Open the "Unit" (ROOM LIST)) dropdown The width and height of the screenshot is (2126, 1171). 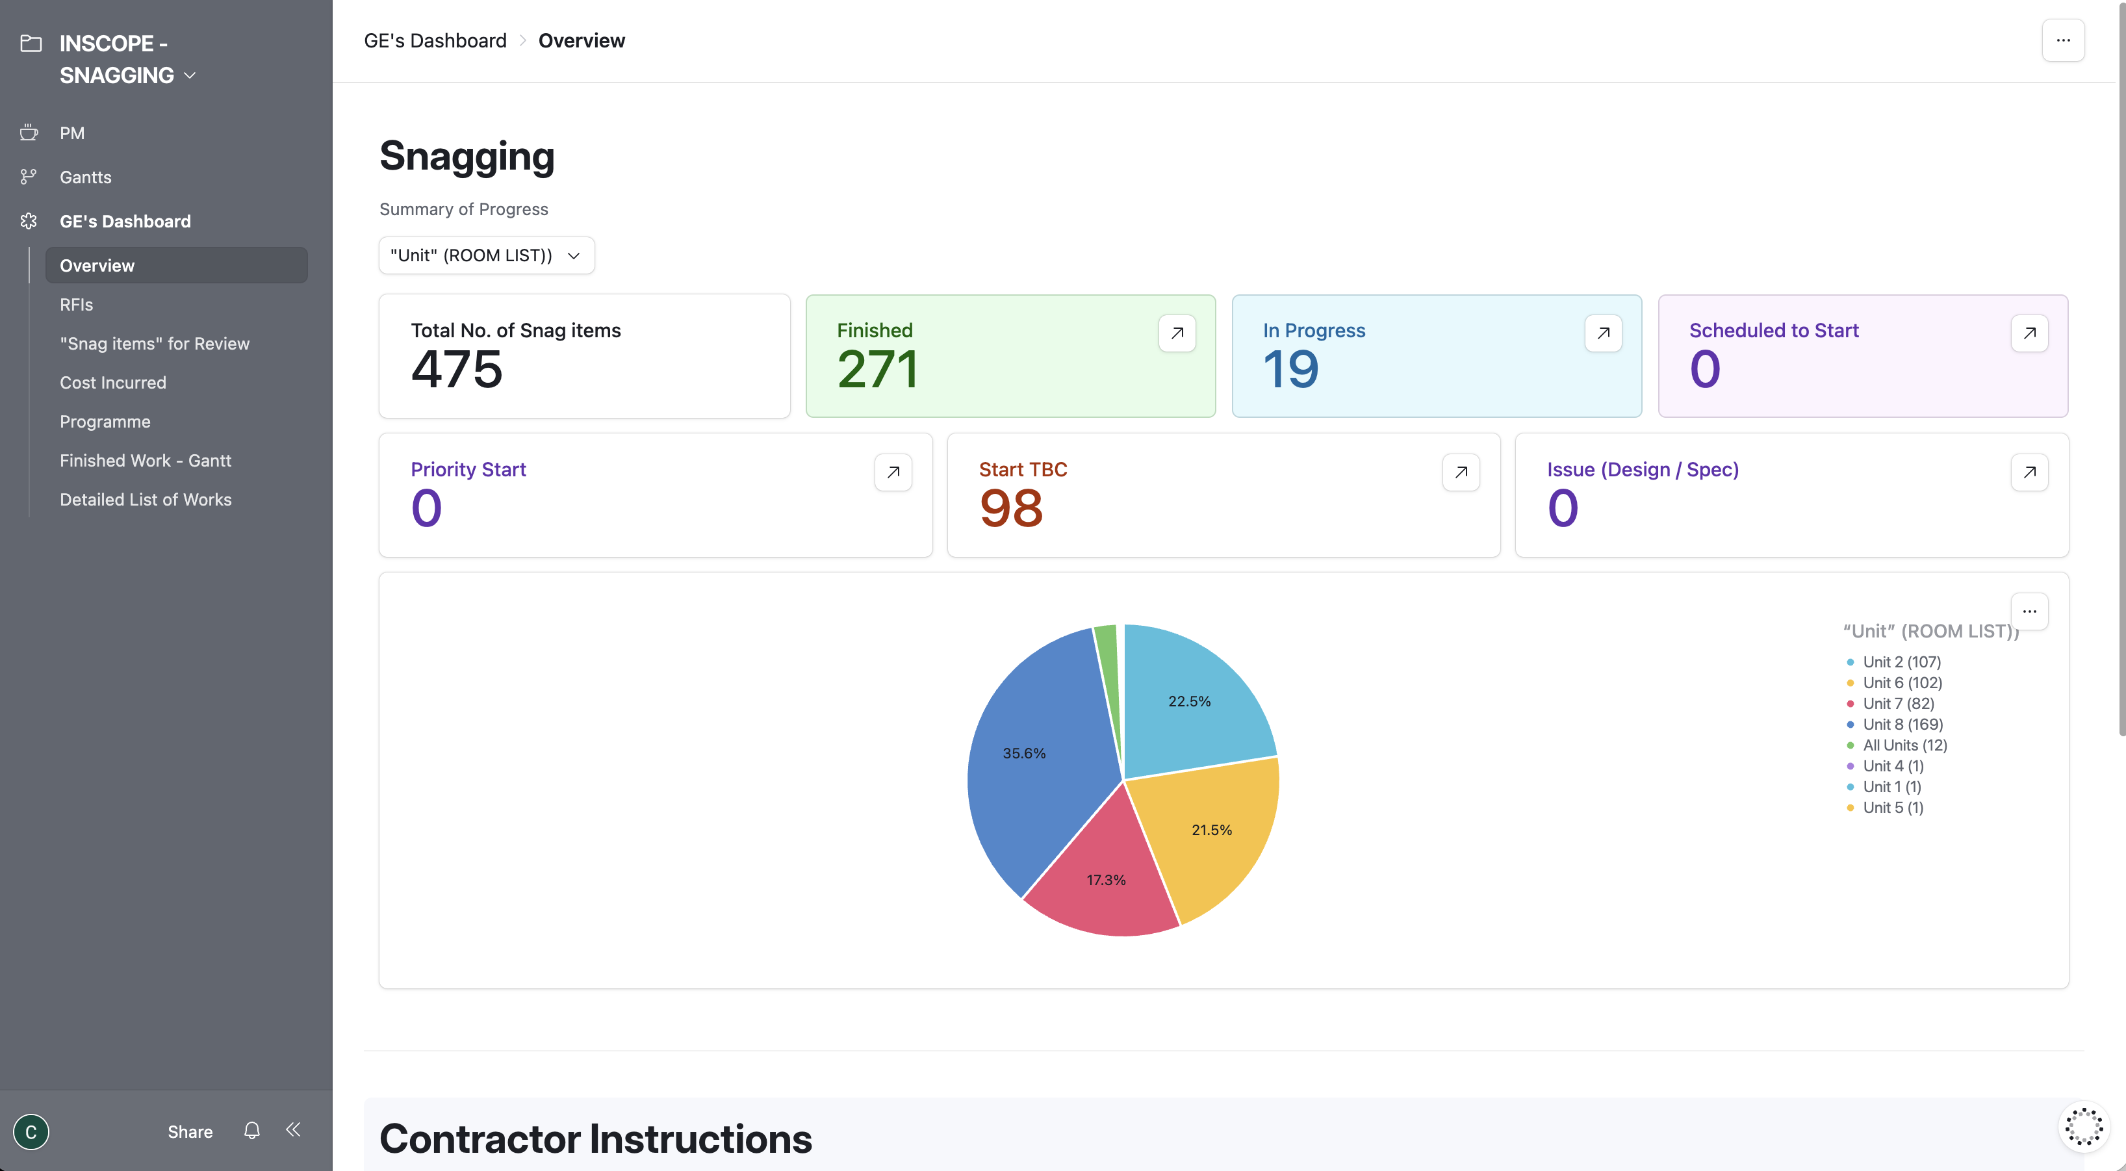point(486,255)
